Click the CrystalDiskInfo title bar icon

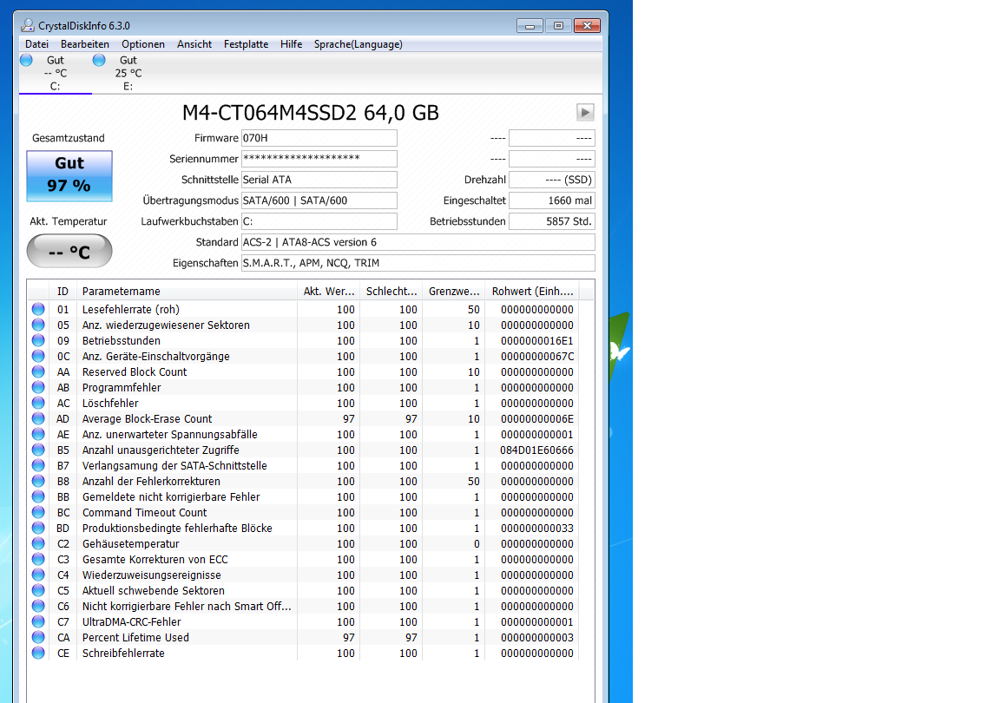(x=28, y=25)
